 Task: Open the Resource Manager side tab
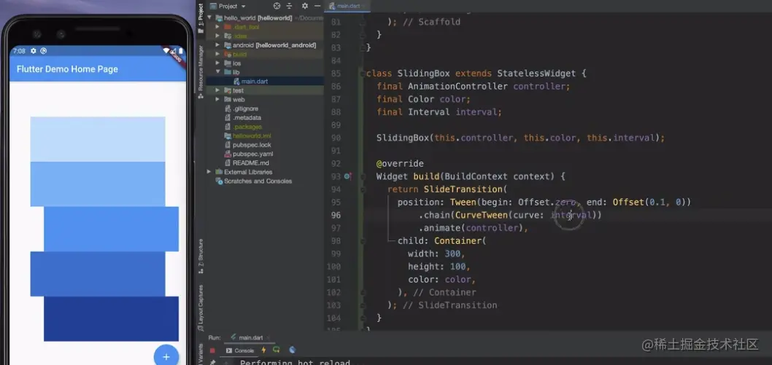point(201,71)
